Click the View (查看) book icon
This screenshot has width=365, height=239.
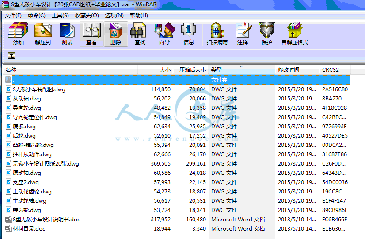[x=92, y=30]
